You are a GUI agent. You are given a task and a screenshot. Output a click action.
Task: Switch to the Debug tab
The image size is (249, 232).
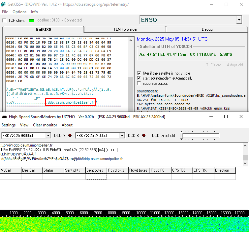(207, 29)
